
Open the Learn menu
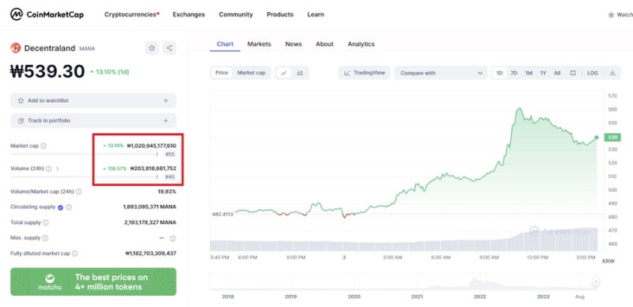pos(315,14)
